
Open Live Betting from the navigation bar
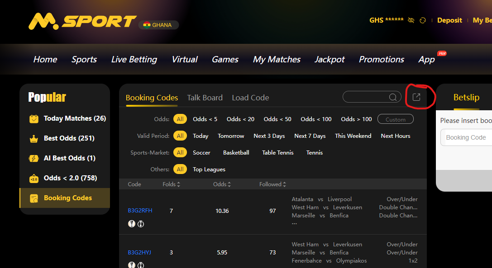click(x=134, y=59)
